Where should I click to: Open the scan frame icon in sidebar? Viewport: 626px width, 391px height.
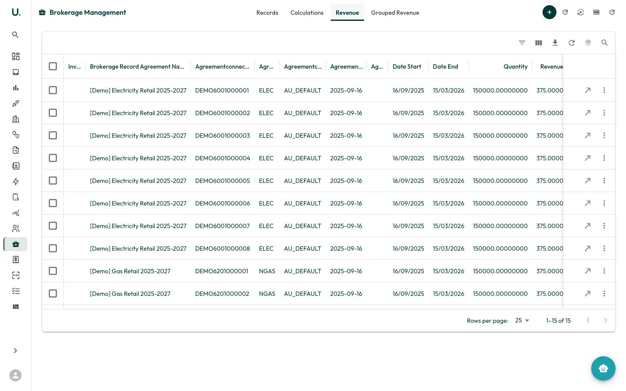click(x=16, y=275)
